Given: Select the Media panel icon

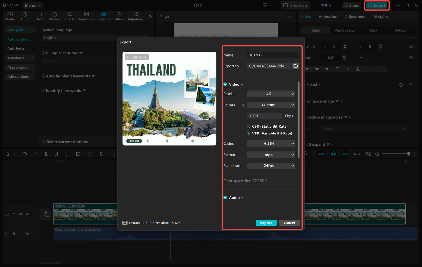Looking at the screenshot, I should pyautogui.click(x=10, y=16).
